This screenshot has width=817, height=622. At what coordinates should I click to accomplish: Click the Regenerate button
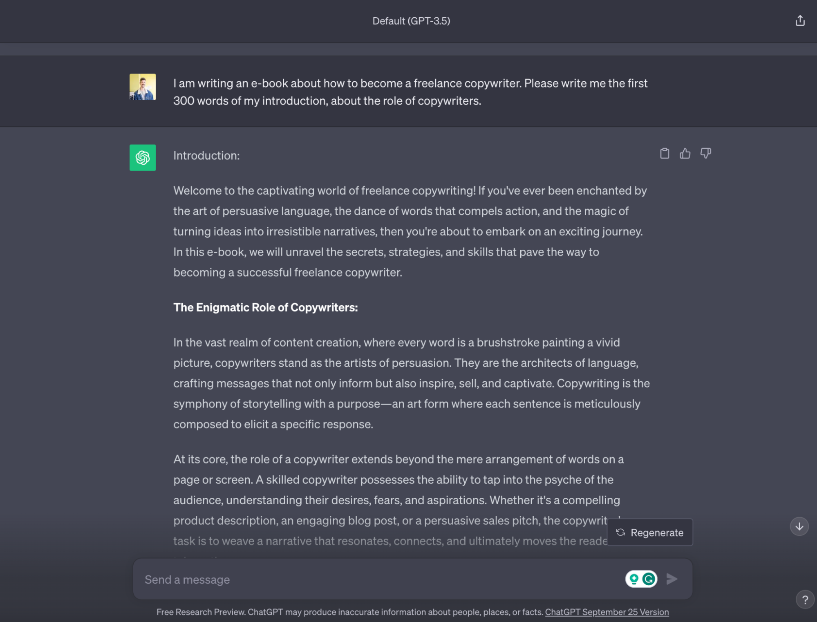point(650,533)
